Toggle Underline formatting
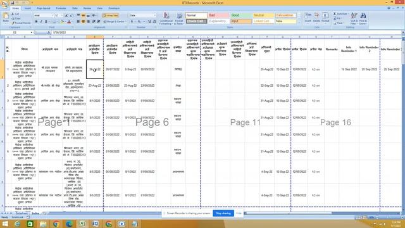The image size is (405, 228). [x=46, y=22]
